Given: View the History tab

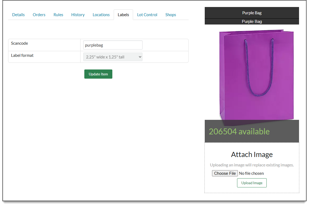Looking at the screenshot, I should point(78,15).
